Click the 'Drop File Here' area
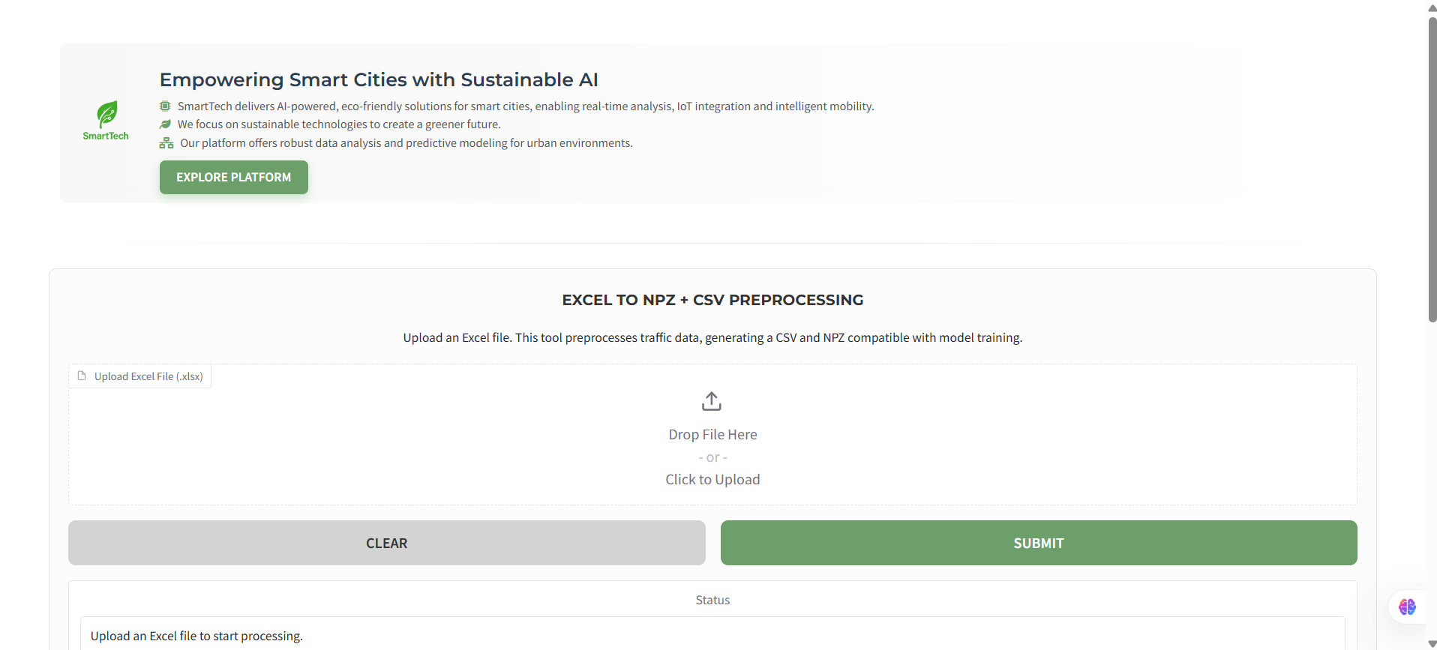 click(x=712, y=435)
